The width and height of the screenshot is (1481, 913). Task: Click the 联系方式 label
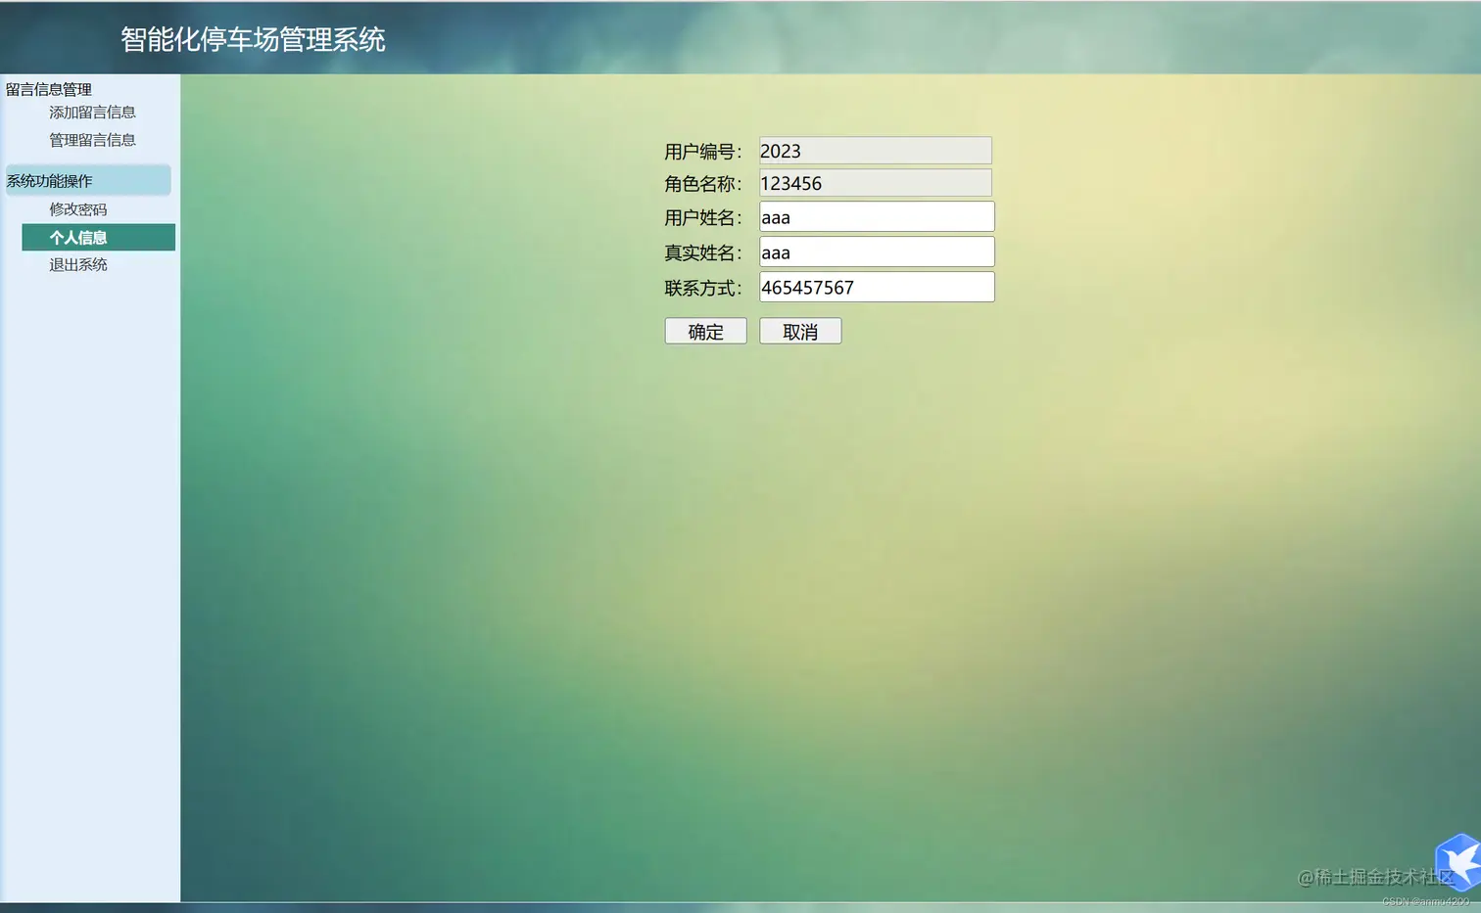tap(703, 288)
